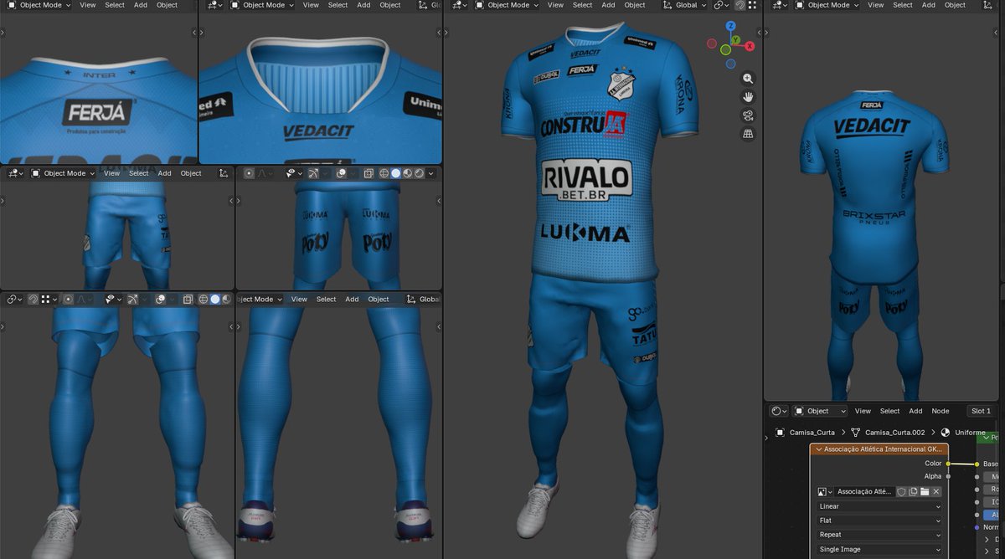Enable wireframe shading in the shorts-back viewport

pos(384,173)
